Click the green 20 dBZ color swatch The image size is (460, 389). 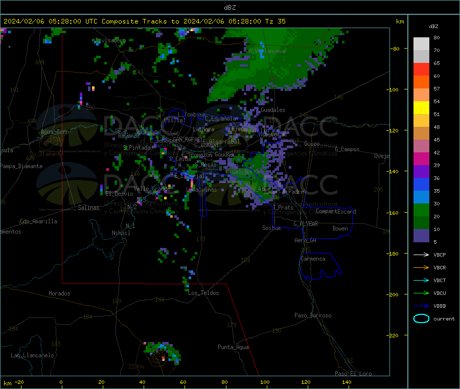[421, 210]
